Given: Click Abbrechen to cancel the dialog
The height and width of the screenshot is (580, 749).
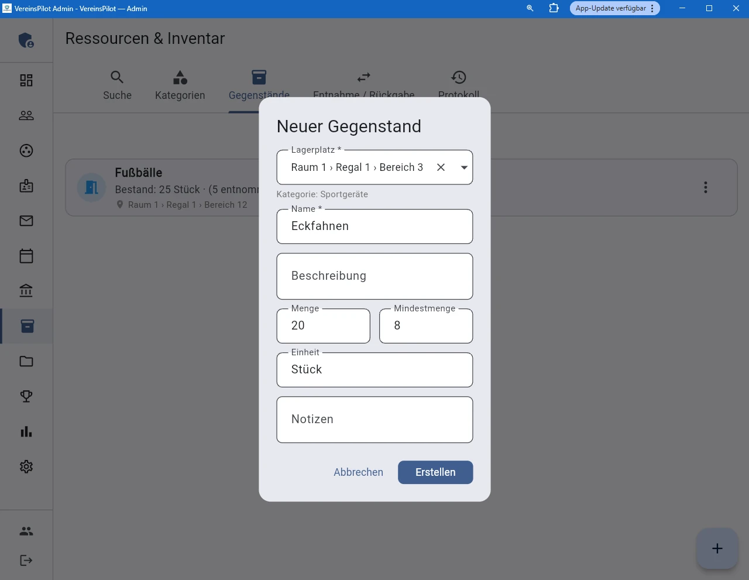Looking at the screenshot, I should point(358,472).
